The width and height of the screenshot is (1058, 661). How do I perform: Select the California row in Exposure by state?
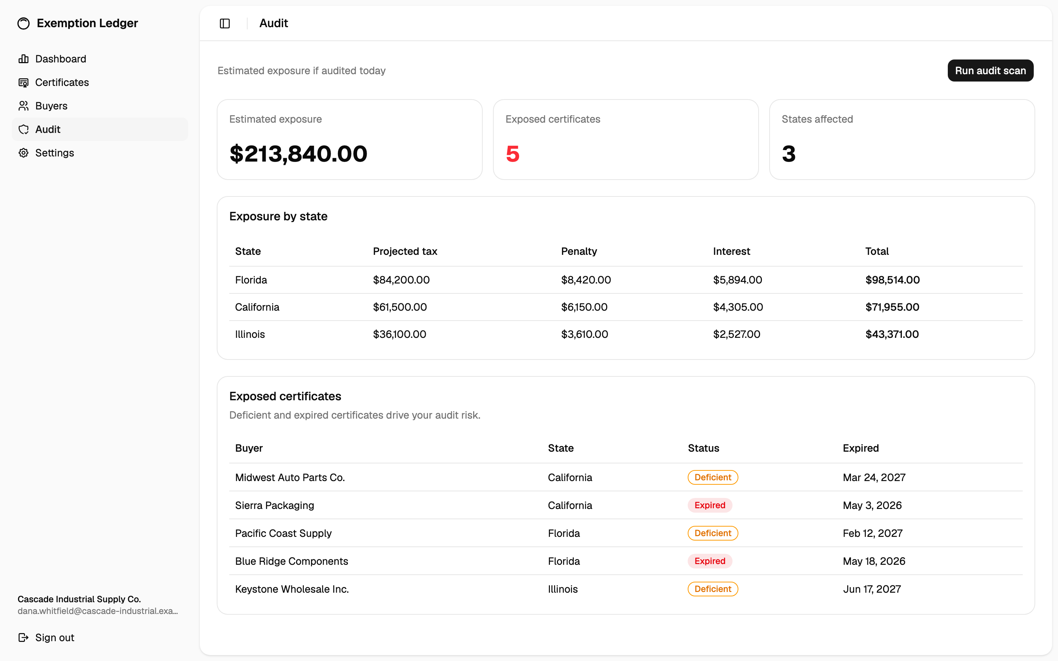point(626,307)
